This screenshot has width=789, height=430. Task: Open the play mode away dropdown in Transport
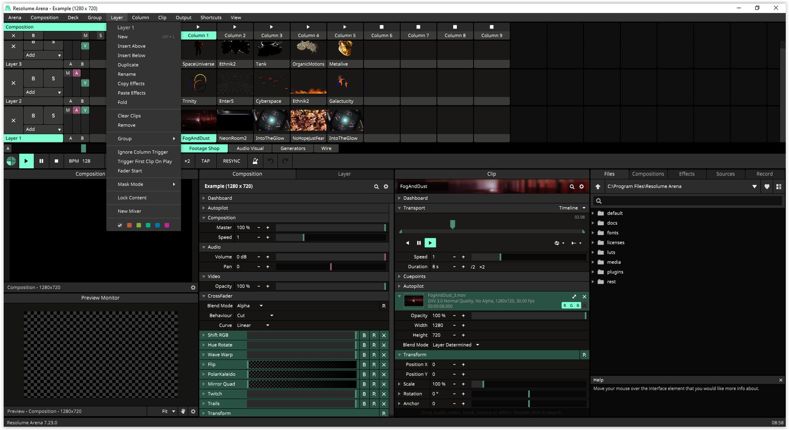pos(576,243)
